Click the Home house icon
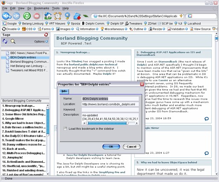Viewport: 219px width, 182px height. point(48,16)
